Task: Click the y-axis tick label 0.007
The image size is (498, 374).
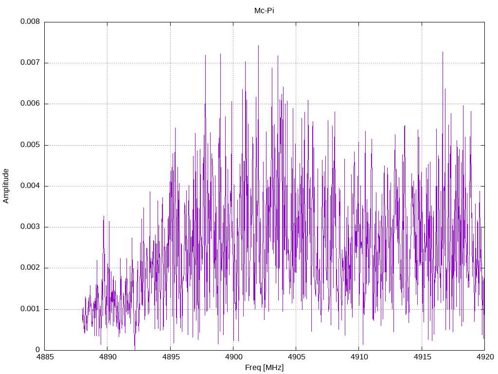Action: [30, 63]
